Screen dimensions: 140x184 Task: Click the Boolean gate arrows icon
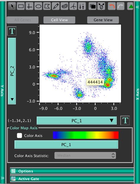point(101,6)
